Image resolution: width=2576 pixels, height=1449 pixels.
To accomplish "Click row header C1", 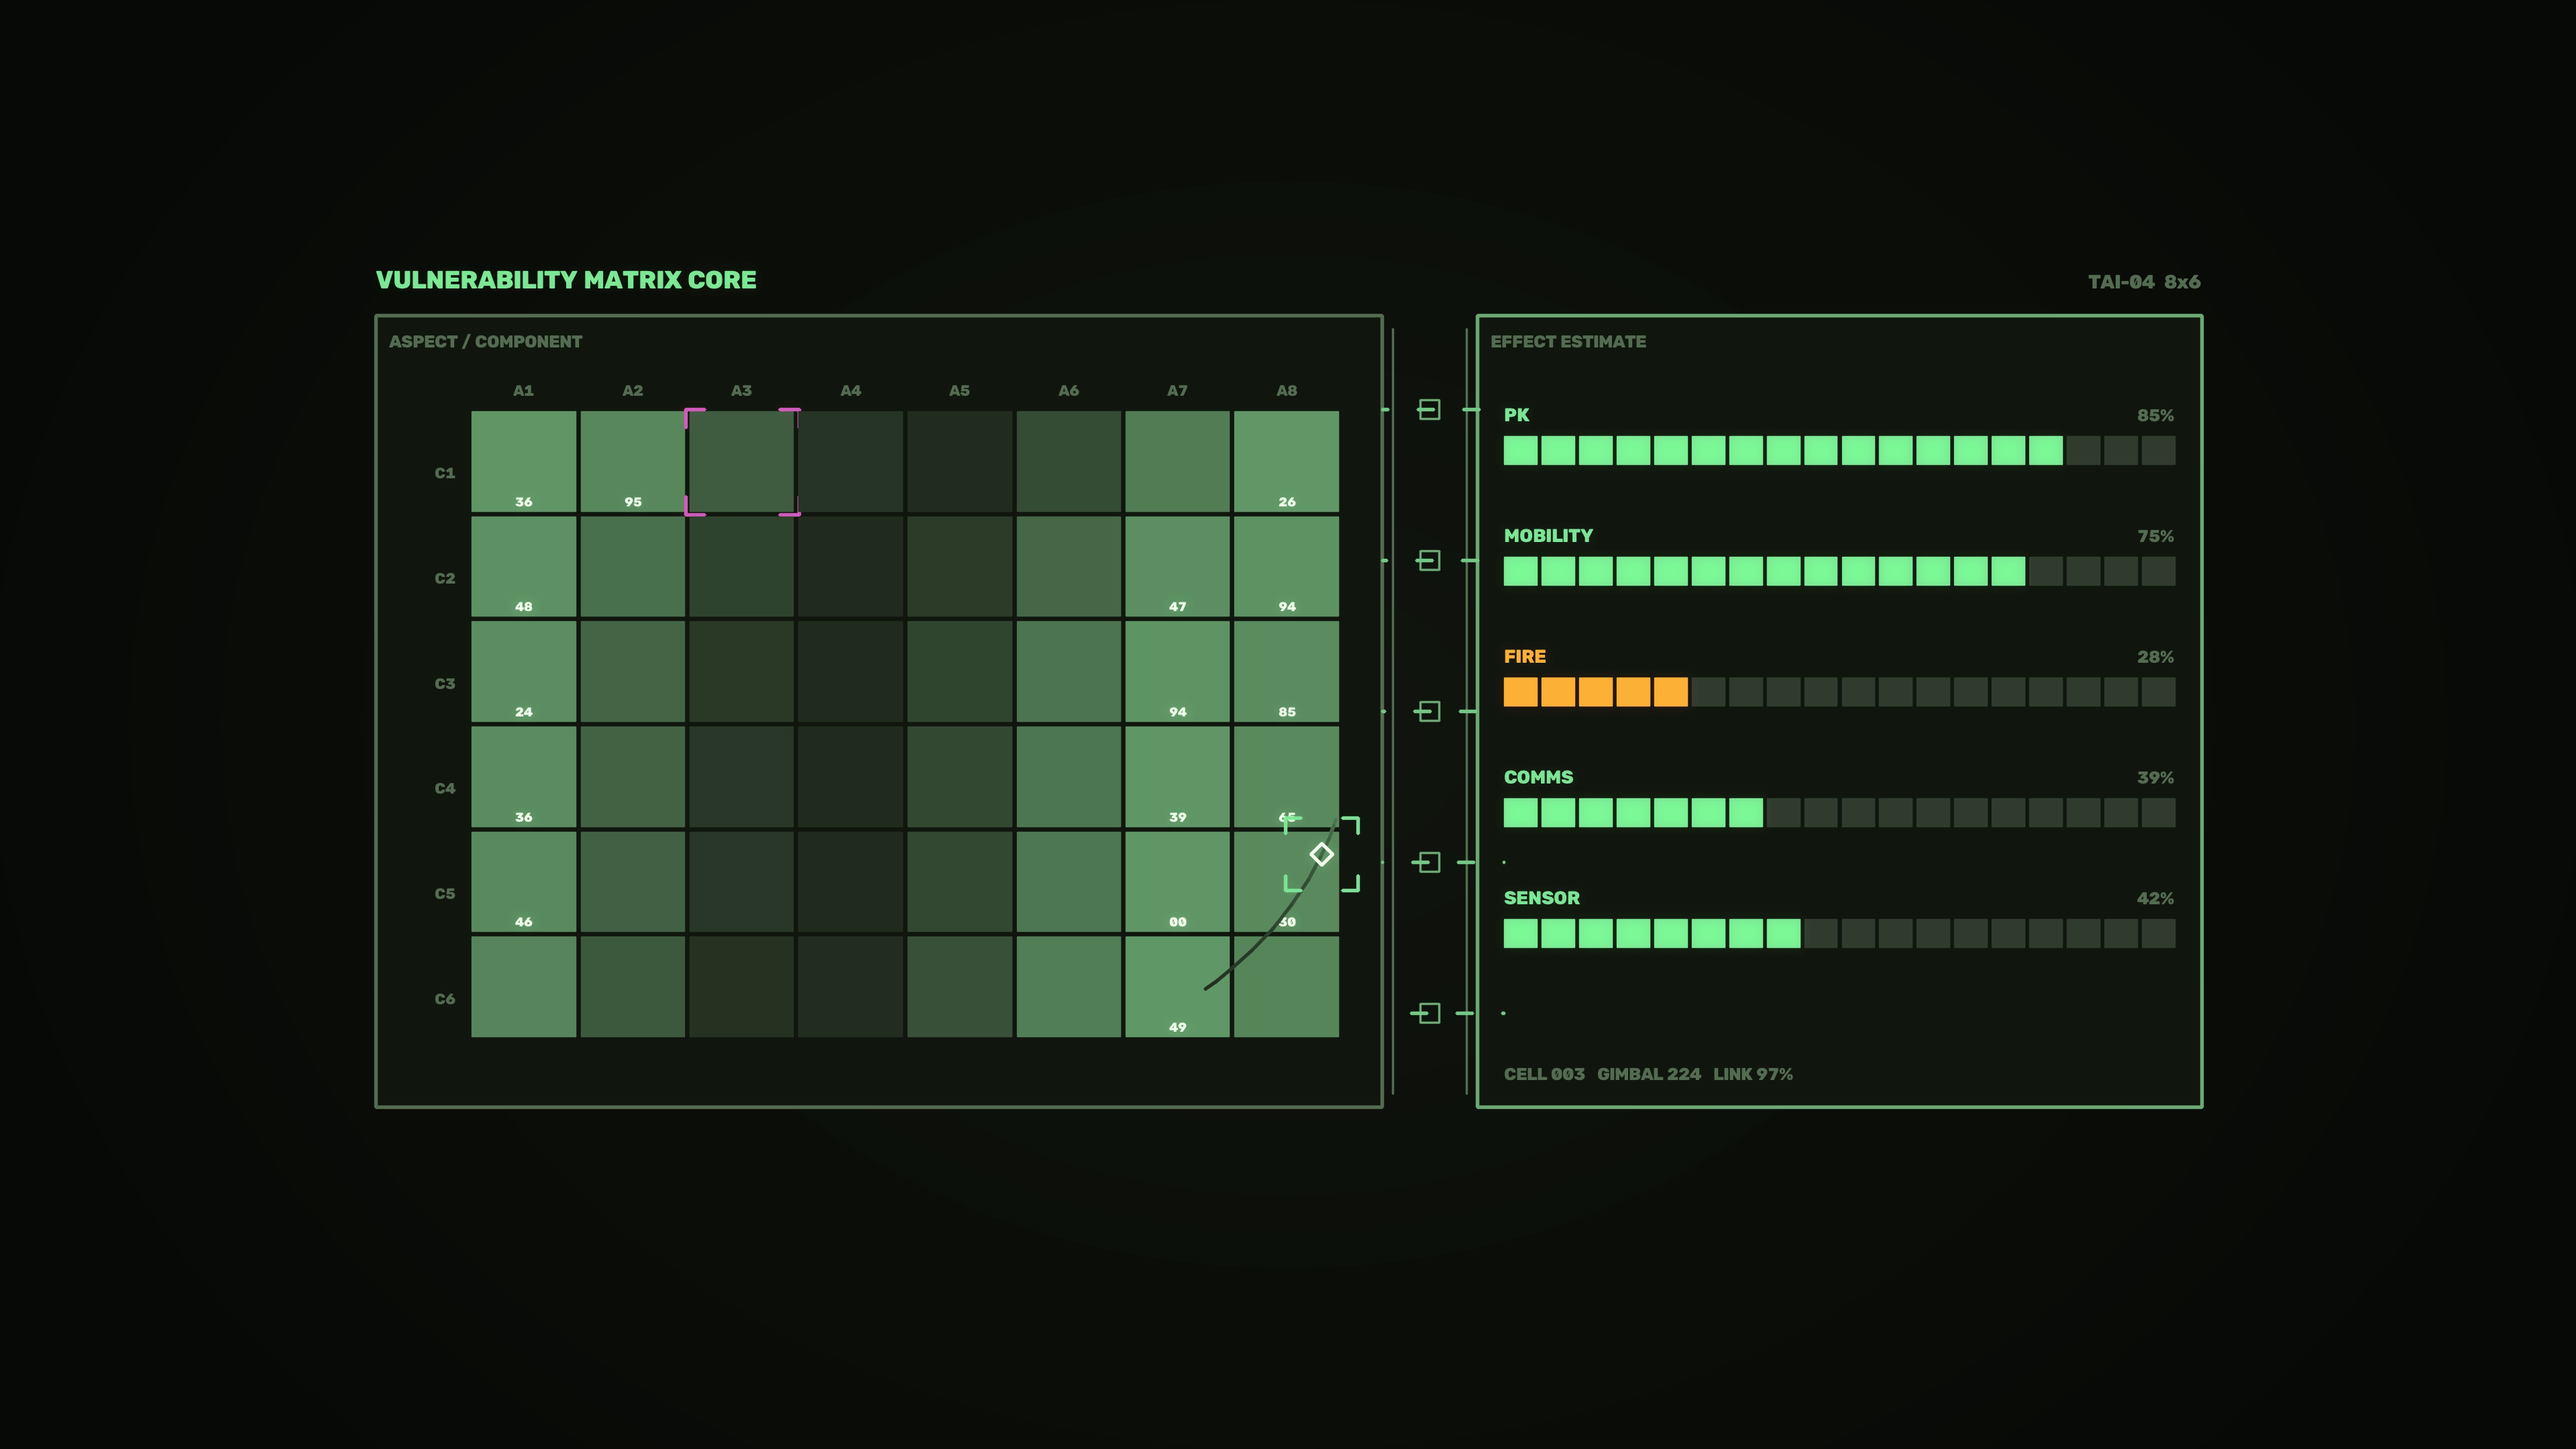I will [445, 473].
